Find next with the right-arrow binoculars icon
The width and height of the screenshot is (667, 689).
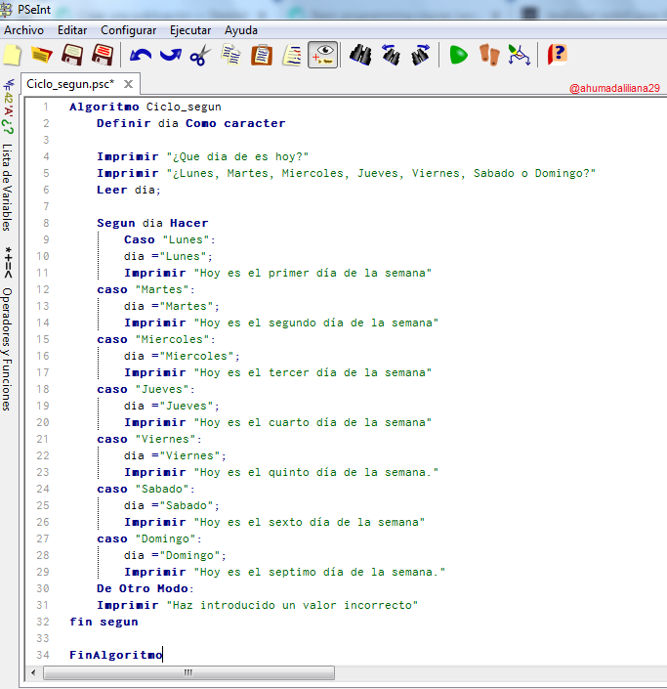[421, 56]
